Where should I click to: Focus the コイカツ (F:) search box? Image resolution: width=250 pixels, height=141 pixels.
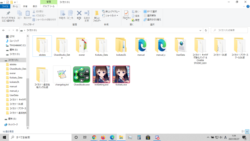[x=229, y=30]
